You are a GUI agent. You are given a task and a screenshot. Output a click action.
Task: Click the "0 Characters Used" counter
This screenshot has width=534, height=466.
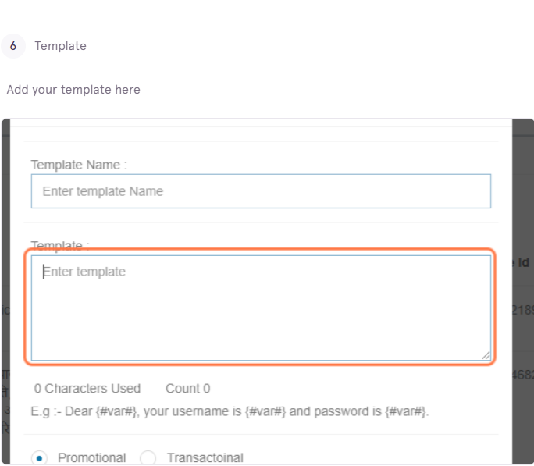click(87, 389)
